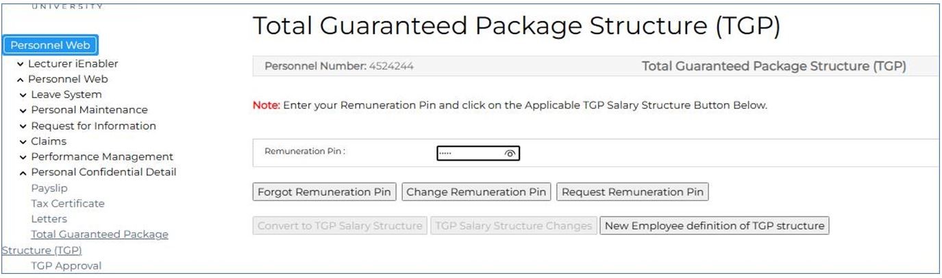942x278 pixels.
Task: Open the Tax Certificate link
Action: [68, 204]
